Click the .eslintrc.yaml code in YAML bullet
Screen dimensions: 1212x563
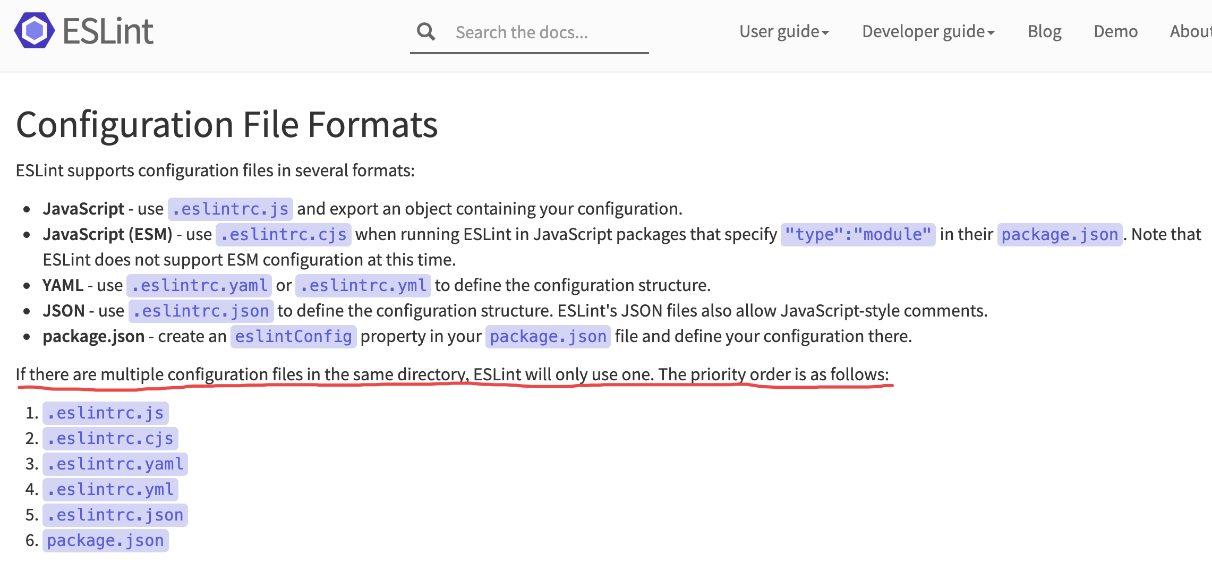pyautogui.click(x=199, y=285)
